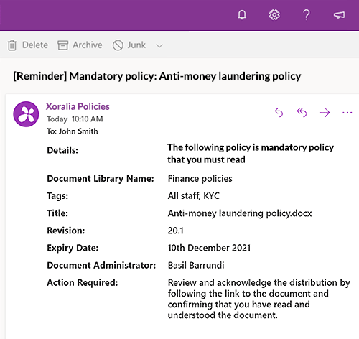Click the Junk label in the toolbar
The image size is (359, 339).
136,45
